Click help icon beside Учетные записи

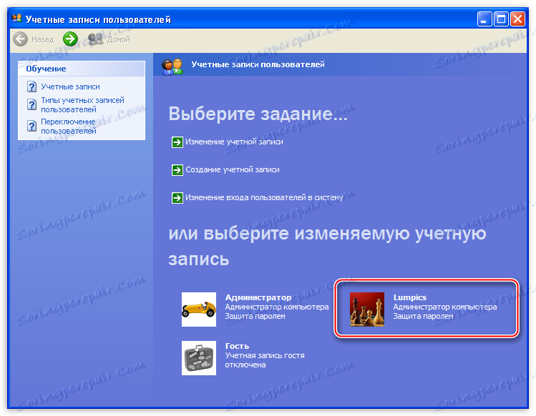(x=31, y=86)
